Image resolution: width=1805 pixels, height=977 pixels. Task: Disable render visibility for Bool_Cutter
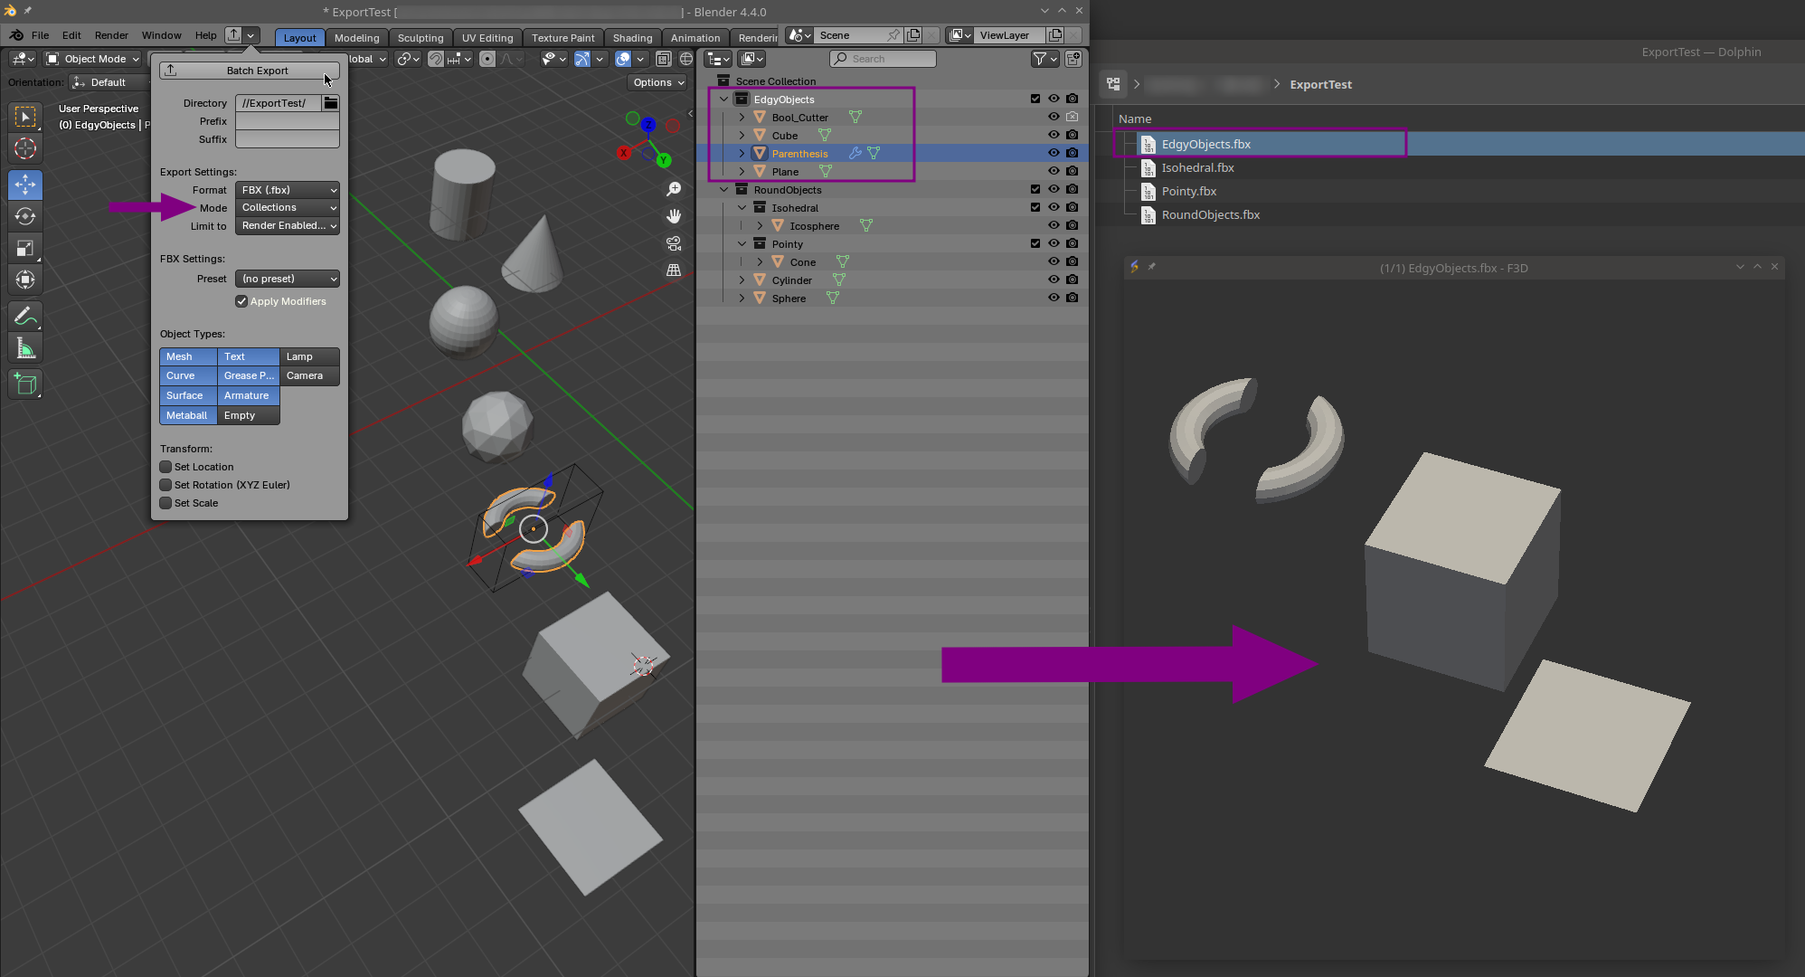coord(1072,117)
